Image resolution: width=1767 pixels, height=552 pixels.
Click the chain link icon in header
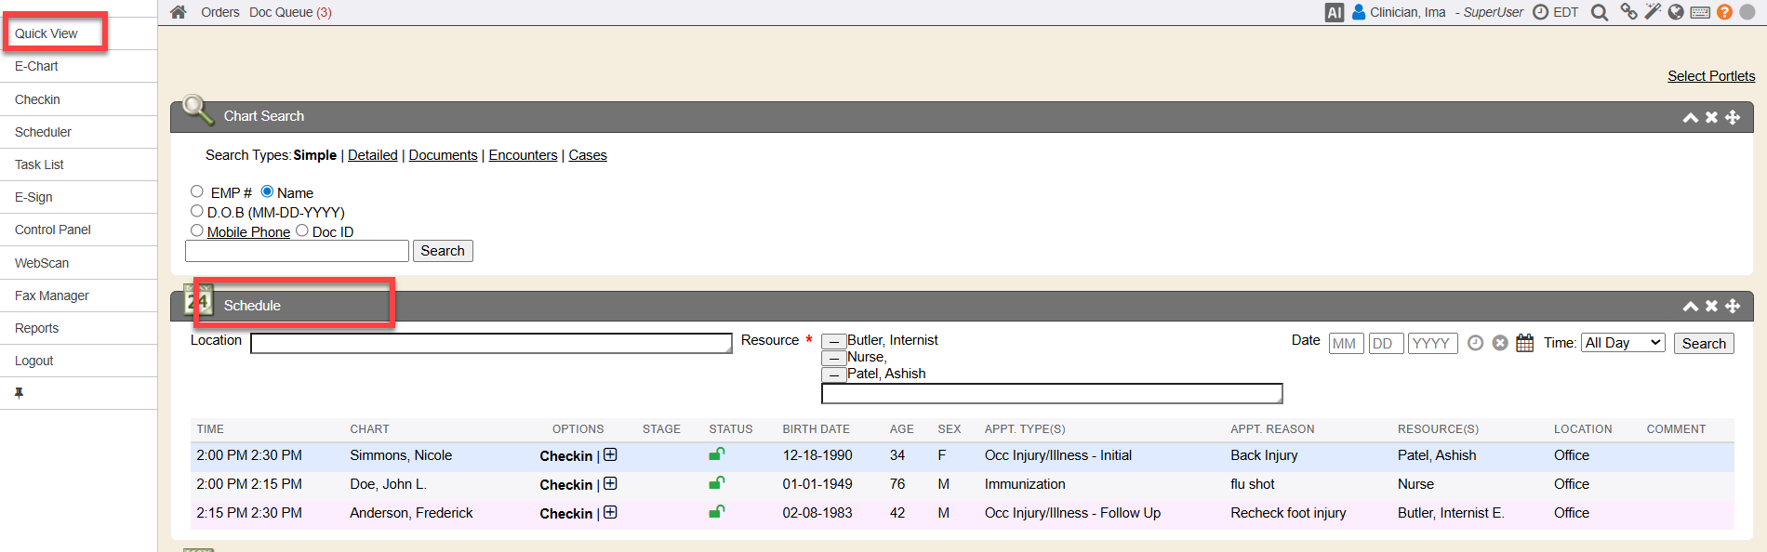pyautogui.click(x=1628, y=12)
